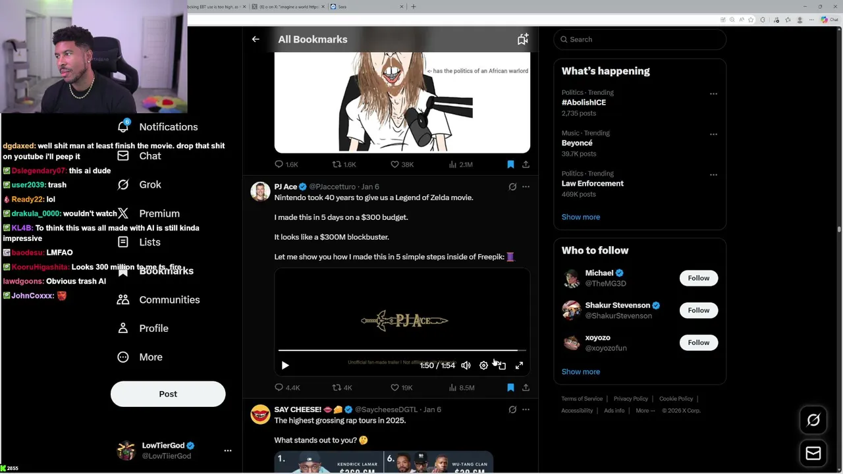Show more under Who to follow

(580, 372)
